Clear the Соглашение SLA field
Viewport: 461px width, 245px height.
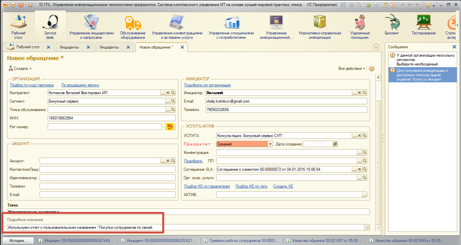point(360,169)
